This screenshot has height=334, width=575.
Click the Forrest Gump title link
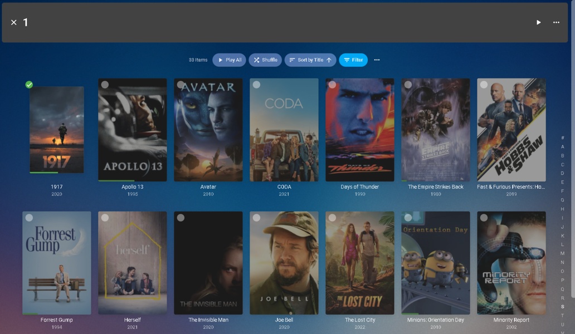[x=56, y=320]
